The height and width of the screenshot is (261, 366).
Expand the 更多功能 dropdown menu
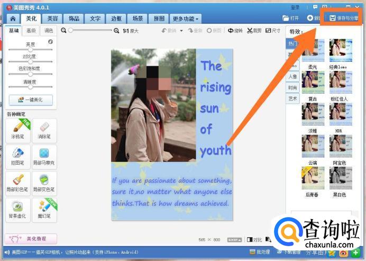(186, 19)
